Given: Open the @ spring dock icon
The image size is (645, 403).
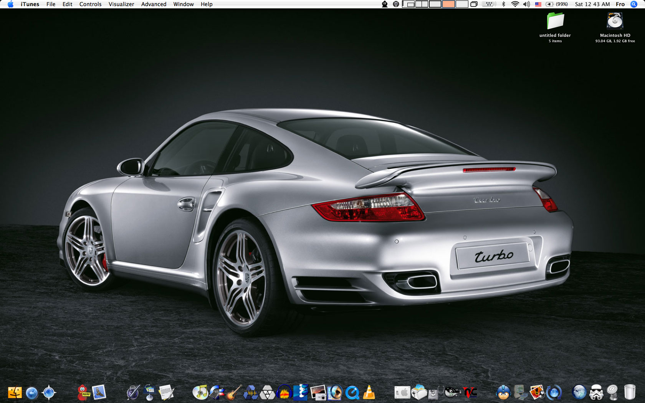Looking at the screenshot, I should tap(613, 393).
